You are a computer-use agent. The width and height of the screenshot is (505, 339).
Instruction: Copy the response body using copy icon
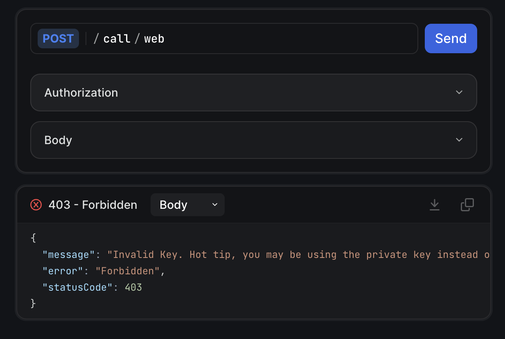click(467, 205)
